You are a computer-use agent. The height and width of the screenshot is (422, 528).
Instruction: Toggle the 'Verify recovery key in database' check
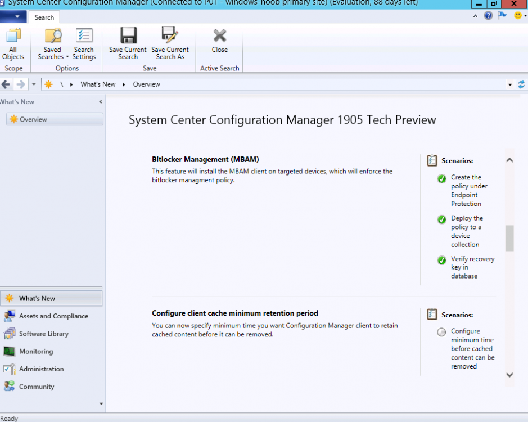tap(441, 260)
